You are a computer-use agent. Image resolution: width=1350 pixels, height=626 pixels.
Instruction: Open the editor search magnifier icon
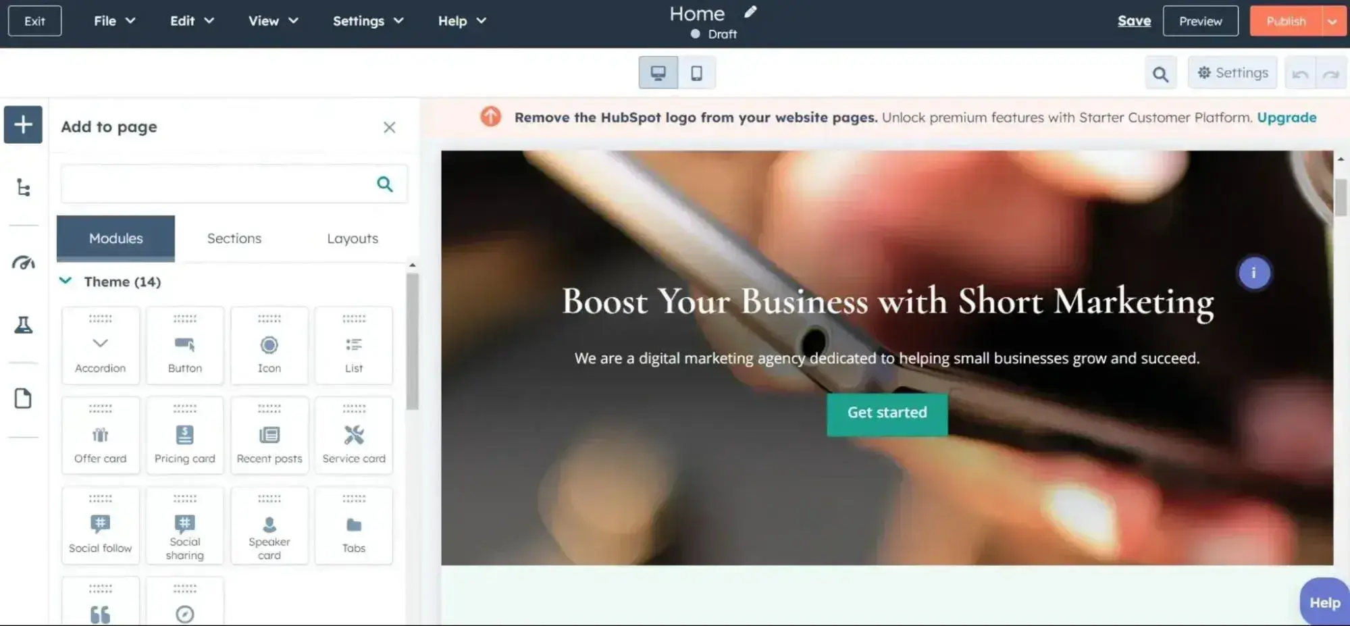coord(1160,72)
